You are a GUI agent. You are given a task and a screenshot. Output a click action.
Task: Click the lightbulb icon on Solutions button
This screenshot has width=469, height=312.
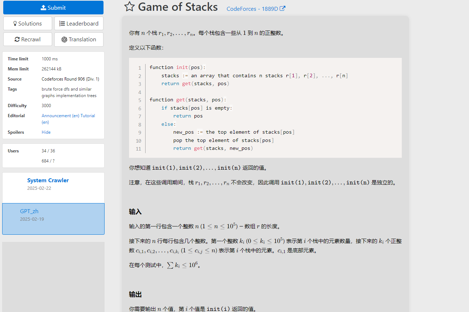[x=15, y=24]
